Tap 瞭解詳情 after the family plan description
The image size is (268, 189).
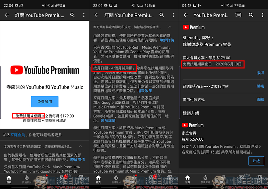click(x=108, y=121)
